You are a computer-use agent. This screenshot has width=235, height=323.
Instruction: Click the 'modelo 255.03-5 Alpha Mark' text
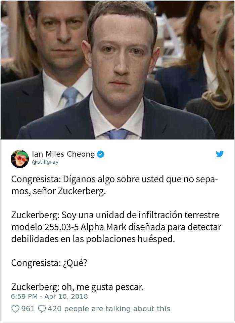[x=69, y=227]
